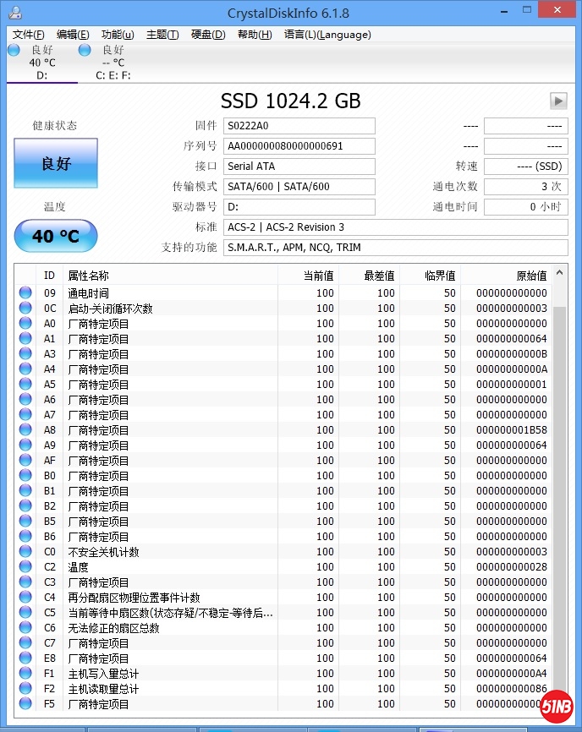Click raw value 000000001B58 in row A8
Image resolution: width=582 pixels, height=732 pixels.
(x=512, y=430)
